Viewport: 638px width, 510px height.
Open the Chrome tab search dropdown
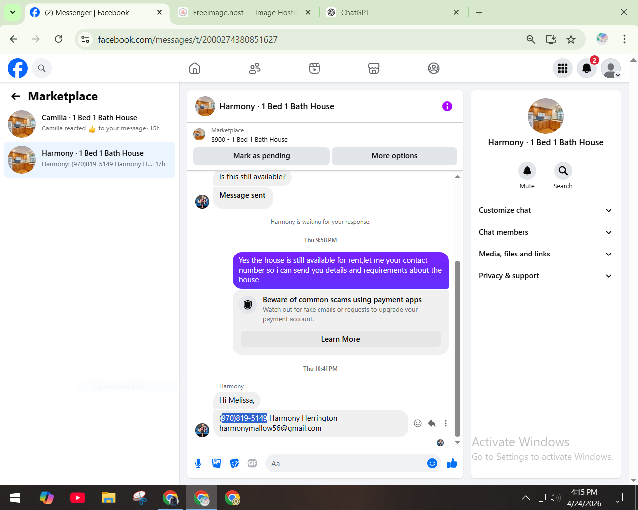click(13, 12)
